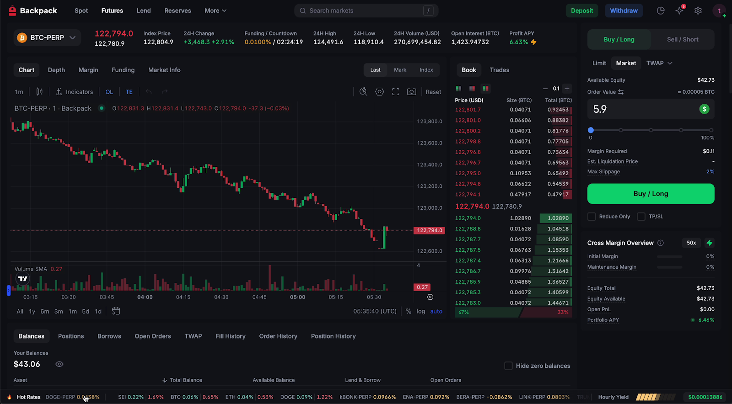Sort by Total Balance column

coord(182,380)
